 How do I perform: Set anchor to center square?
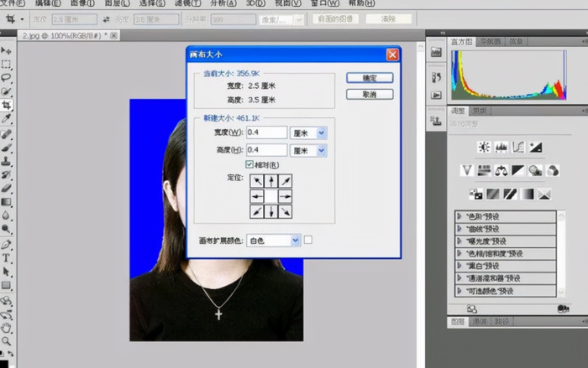(271, 196)
